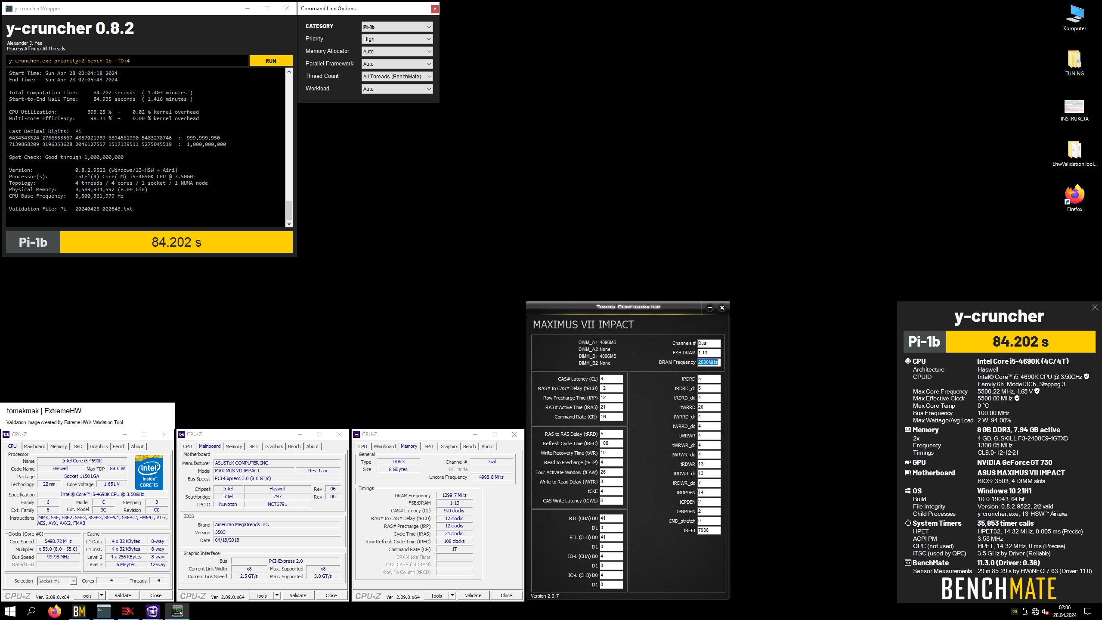Click the yellow RUN button
This screenshot has height=620, width=1102.
(271, 61)
